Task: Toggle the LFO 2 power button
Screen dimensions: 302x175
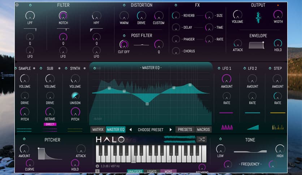Action: 245,68
